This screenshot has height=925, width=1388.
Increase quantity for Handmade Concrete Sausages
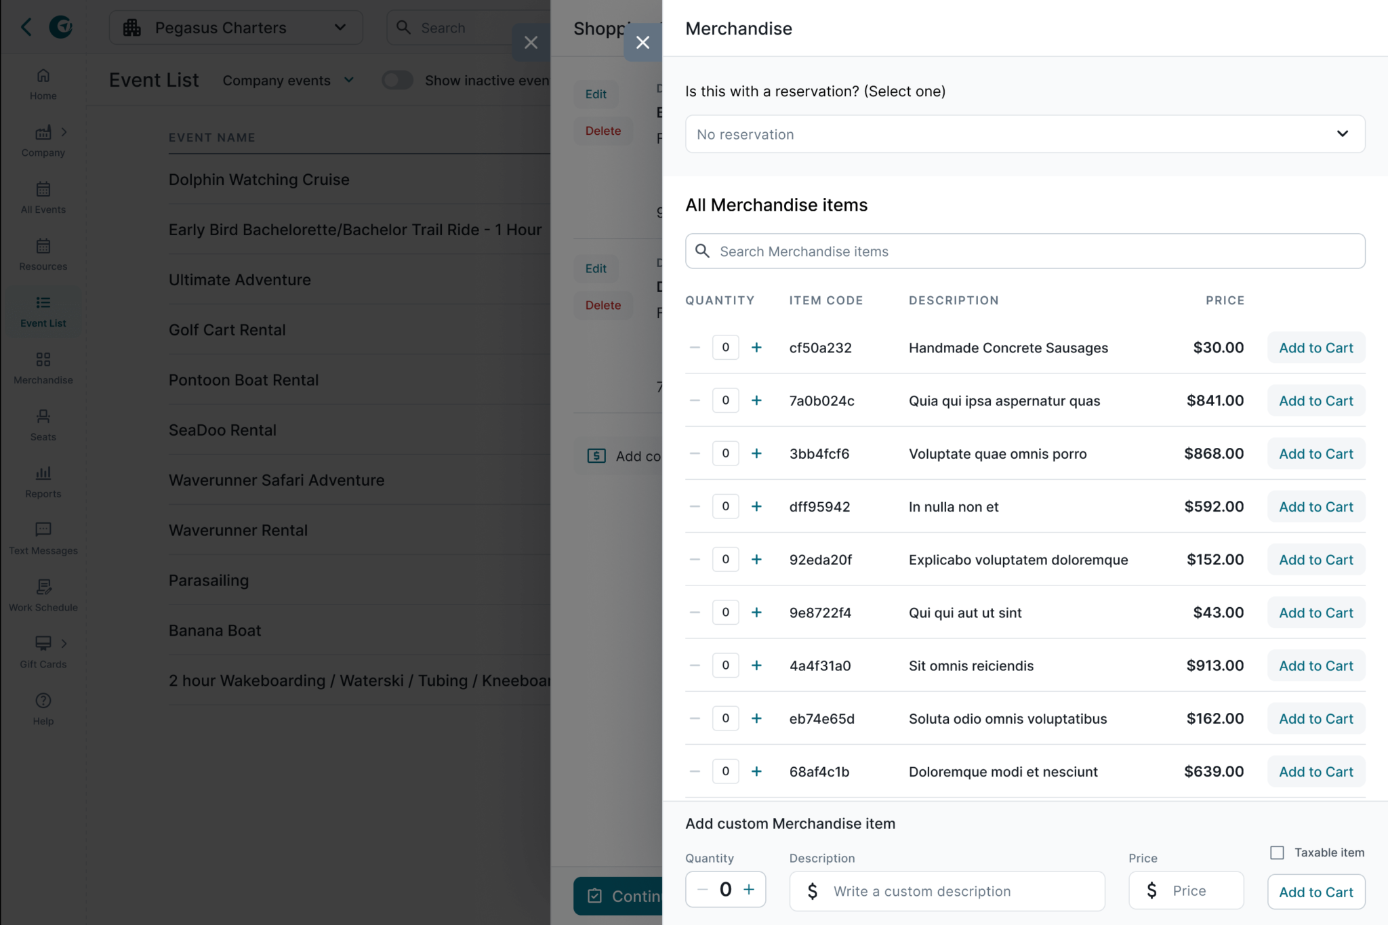click(756, 348)
